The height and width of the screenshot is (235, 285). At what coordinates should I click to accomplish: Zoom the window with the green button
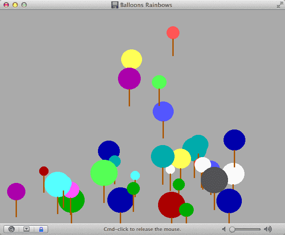(x=24, y=5)
